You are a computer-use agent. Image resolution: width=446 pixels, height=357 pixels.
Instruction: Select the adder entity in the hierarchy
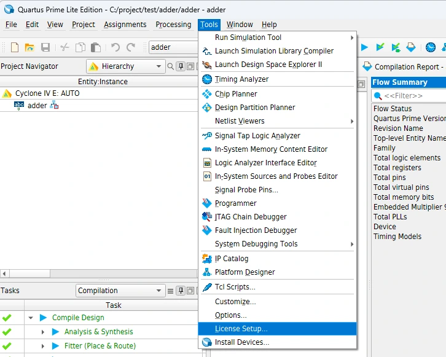click(x=37, y=106)
